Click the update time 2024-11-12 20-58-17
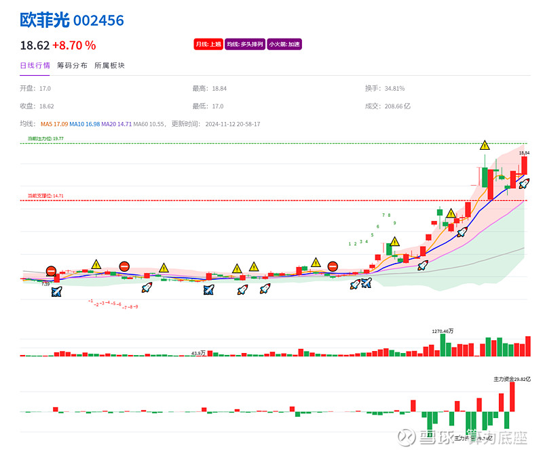Image resolution: width=543 pixels, height=454 pixels. coord(233,124)
